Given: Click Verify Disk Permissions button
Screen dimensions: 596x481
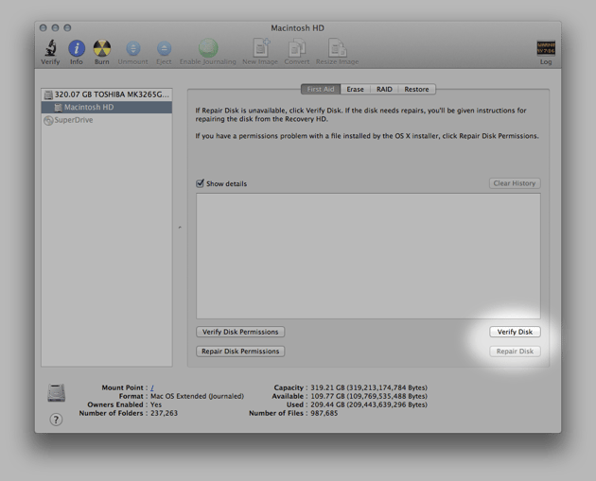Looking at the screenshot, I should [x=240, y=332].
